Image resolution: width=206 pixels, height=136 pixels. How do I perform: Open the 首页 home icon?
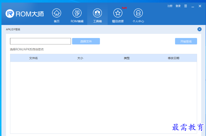[57, 13]
